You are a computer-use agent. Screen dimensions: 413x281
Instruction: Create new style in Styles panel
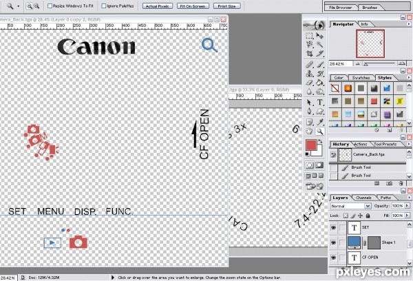[390, 130]
